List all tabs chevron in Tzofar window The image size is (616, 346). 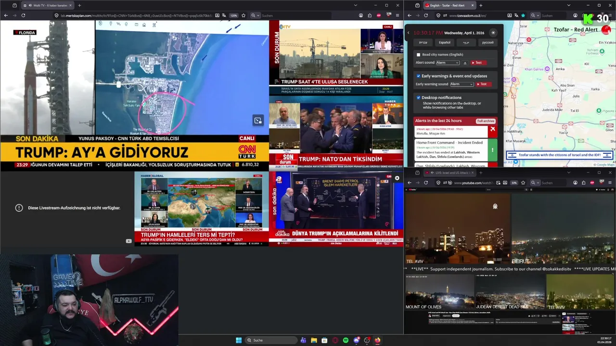click(x=568, y=5)
